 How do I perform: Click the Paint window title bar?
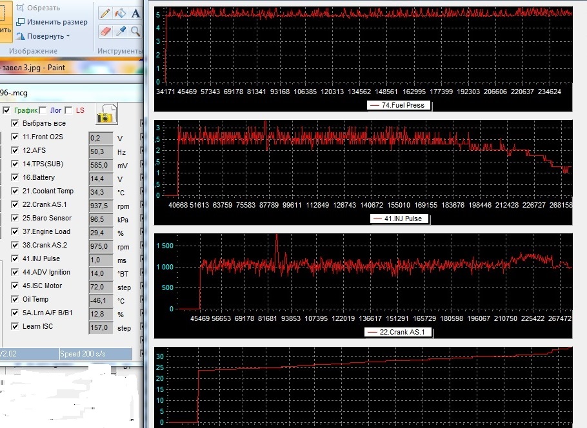[72, 68]
